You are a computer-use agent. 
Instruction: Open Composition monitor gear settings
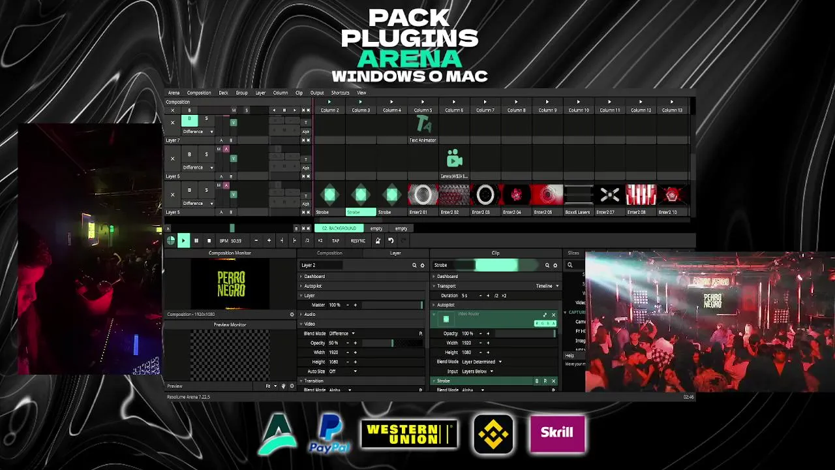tap(292, 315)
